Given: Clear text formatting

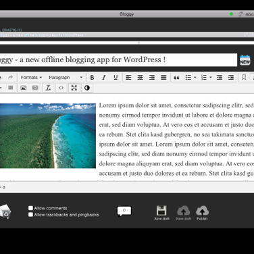Looking at the screenshot, I should click(48, 88).
